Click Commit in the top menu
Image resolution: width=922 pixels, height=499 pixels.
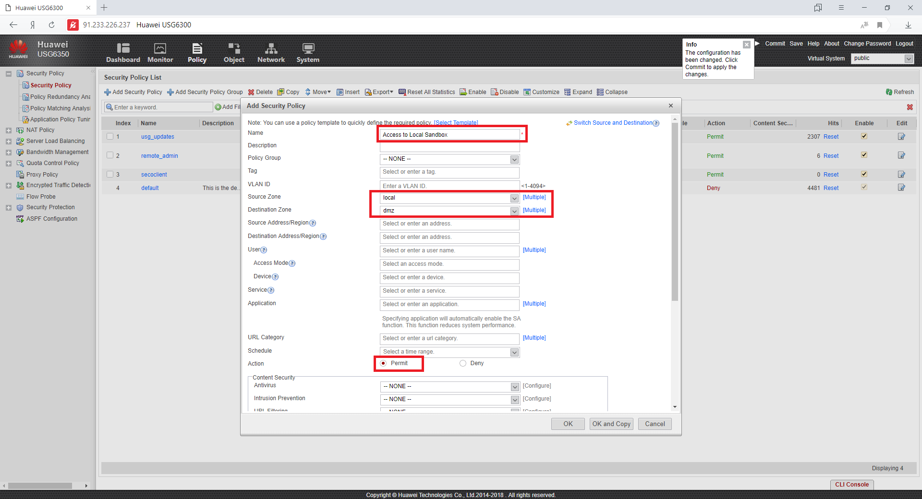(x=775, y=44)
